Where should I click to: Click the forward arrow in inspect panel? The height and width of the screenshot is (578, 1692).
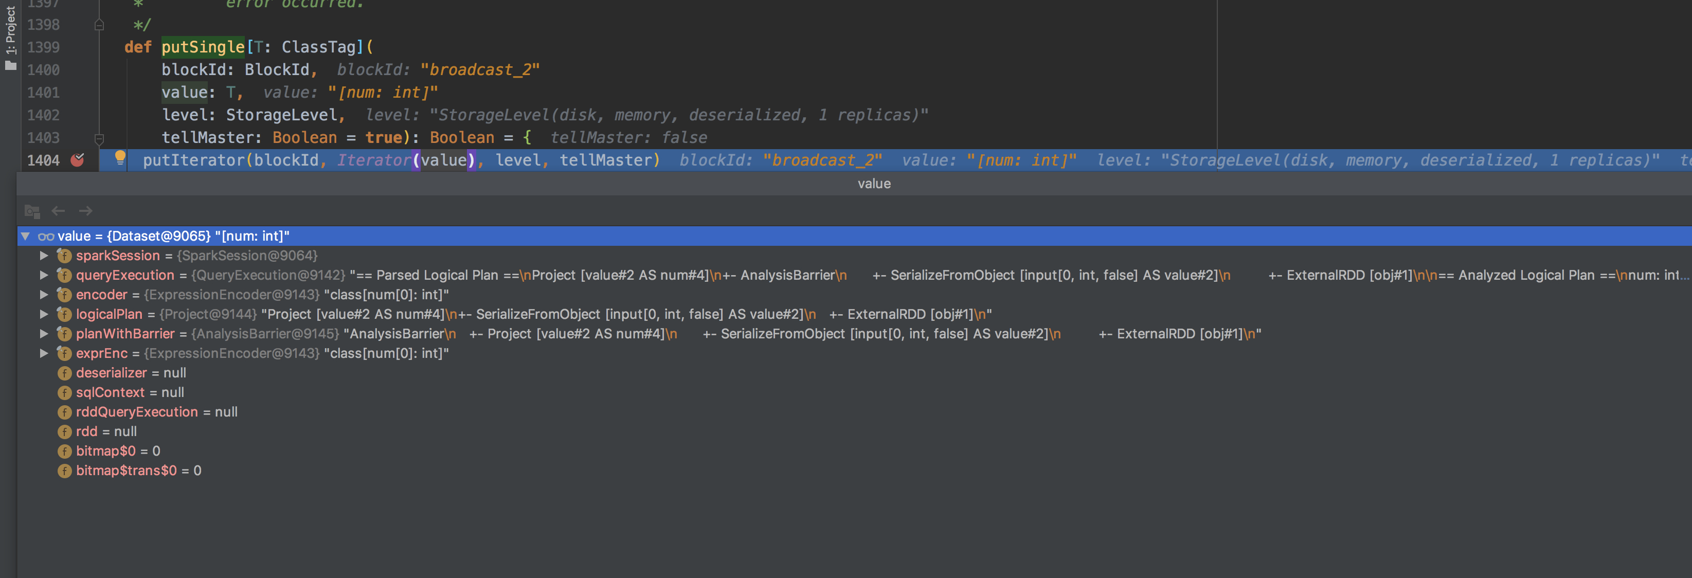85,211
